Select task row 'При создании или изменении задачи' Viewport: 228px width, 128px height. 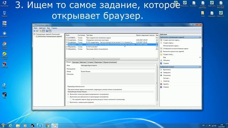pos(112,38)
